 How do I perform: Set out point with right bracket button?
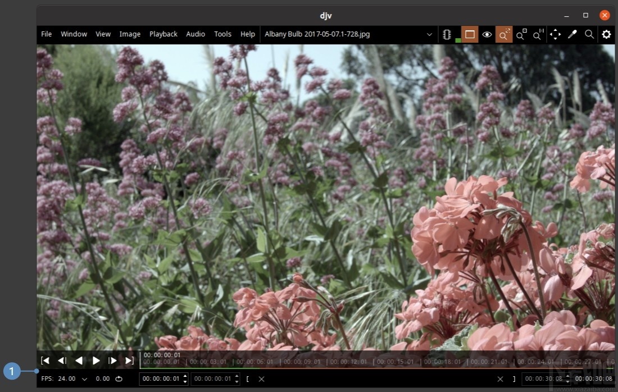click(514, 379)
